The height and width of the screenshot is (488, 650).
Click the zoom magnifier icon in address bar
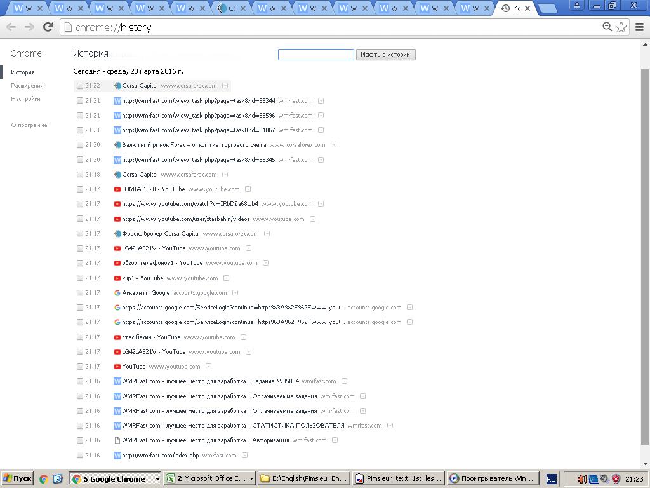(607, 27)
